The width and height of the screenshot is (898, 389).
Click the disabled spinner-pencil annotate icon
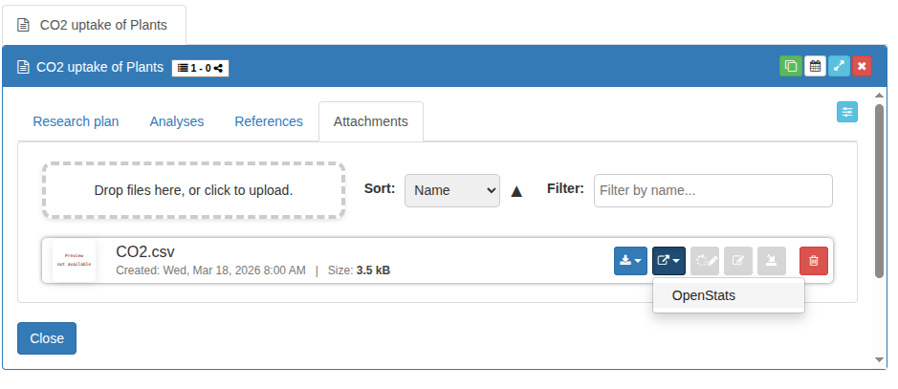pos(705,261)
